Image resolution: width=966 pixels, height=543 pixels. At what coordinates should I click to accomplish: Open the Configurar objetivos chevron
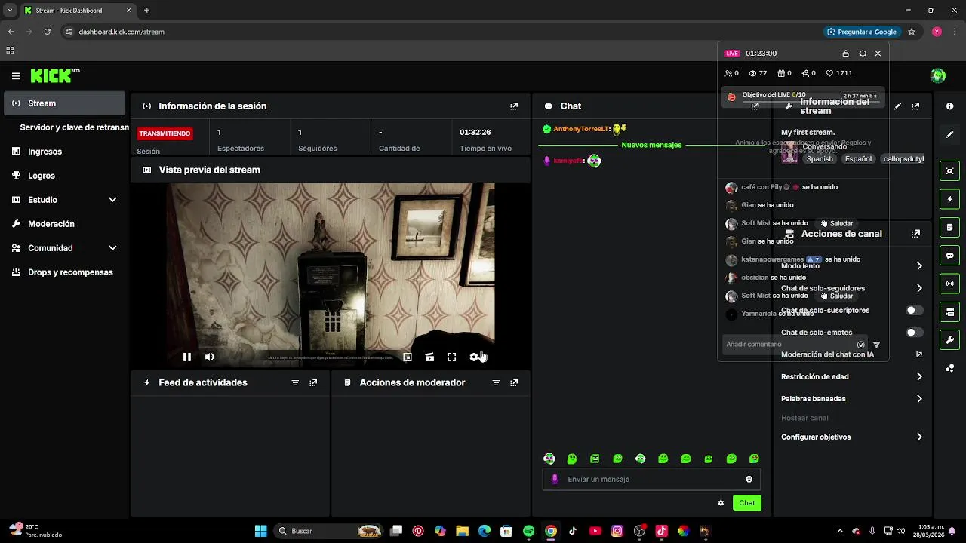(919, 437)
